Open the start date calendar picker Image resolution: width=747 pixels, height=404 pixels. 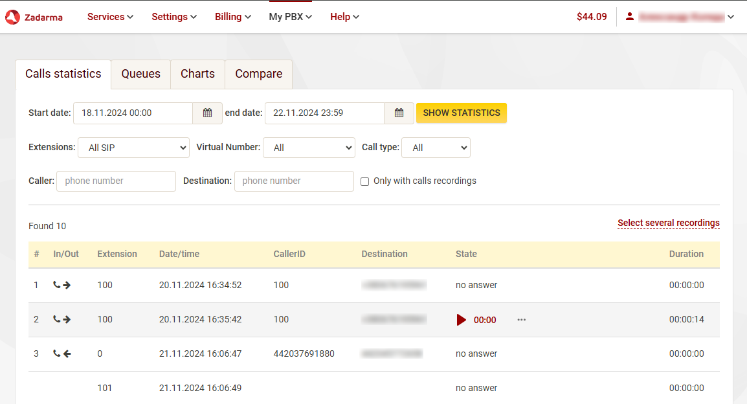click(207, 113)
